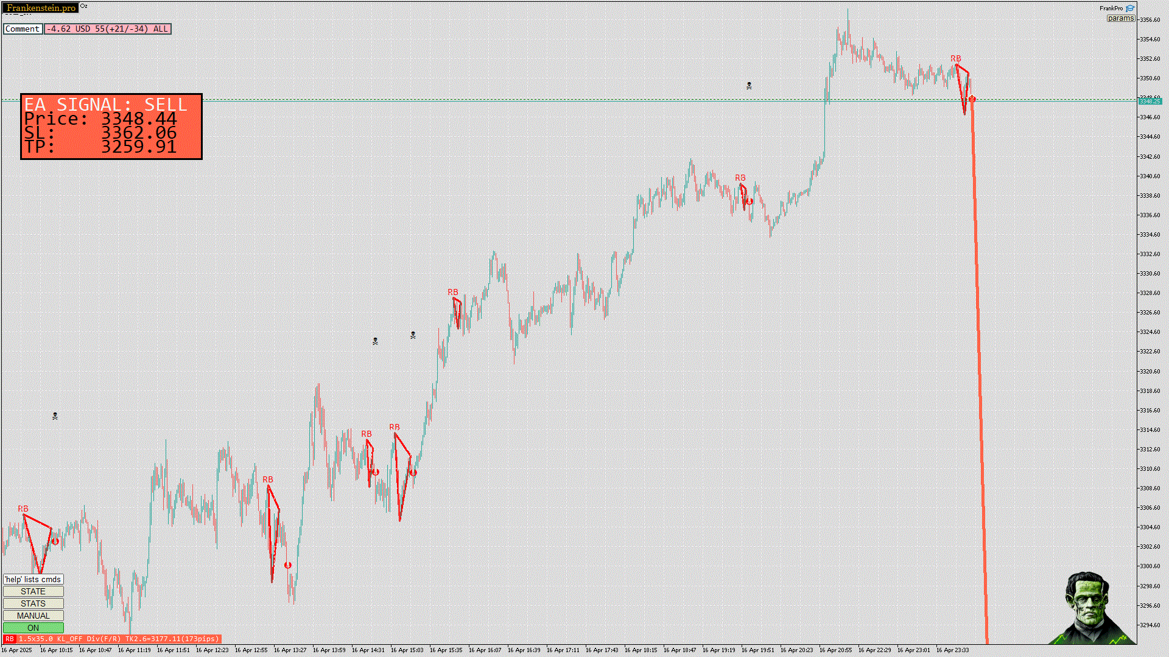The width and height of the screenshot is (1169, 657).
Task: Click the highlighted current price tag on axis
Action: pos(1150,101)
